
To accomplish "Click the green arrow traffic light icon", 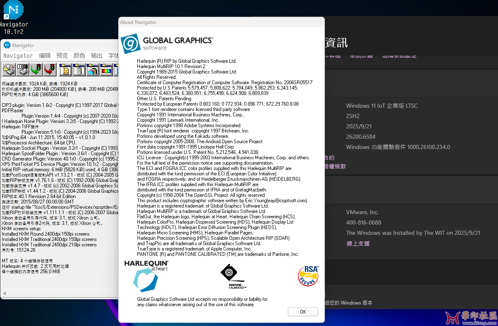I will tap(37, 69).
